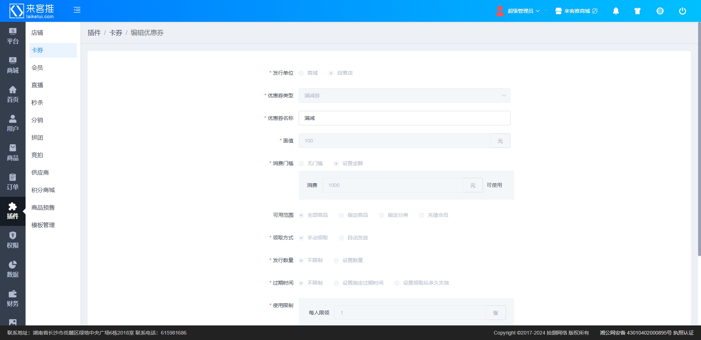This screenshot has height=340, width=701.
Task: Click the sidebar collapse menu icon
Action: pyautogui.click(x=77, y=10)
